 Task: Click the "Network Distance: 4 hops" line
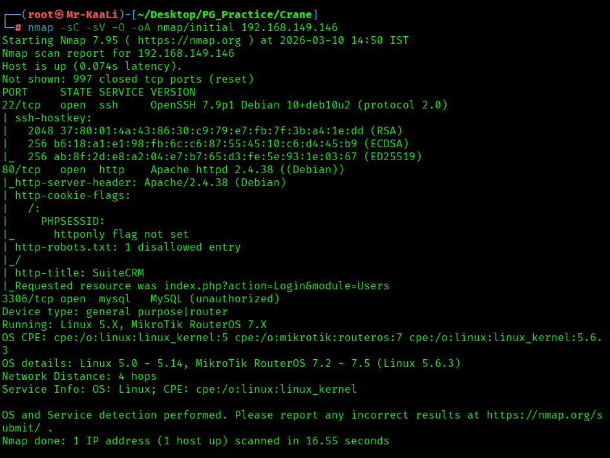pyautogui.click(x=79, y=377)
